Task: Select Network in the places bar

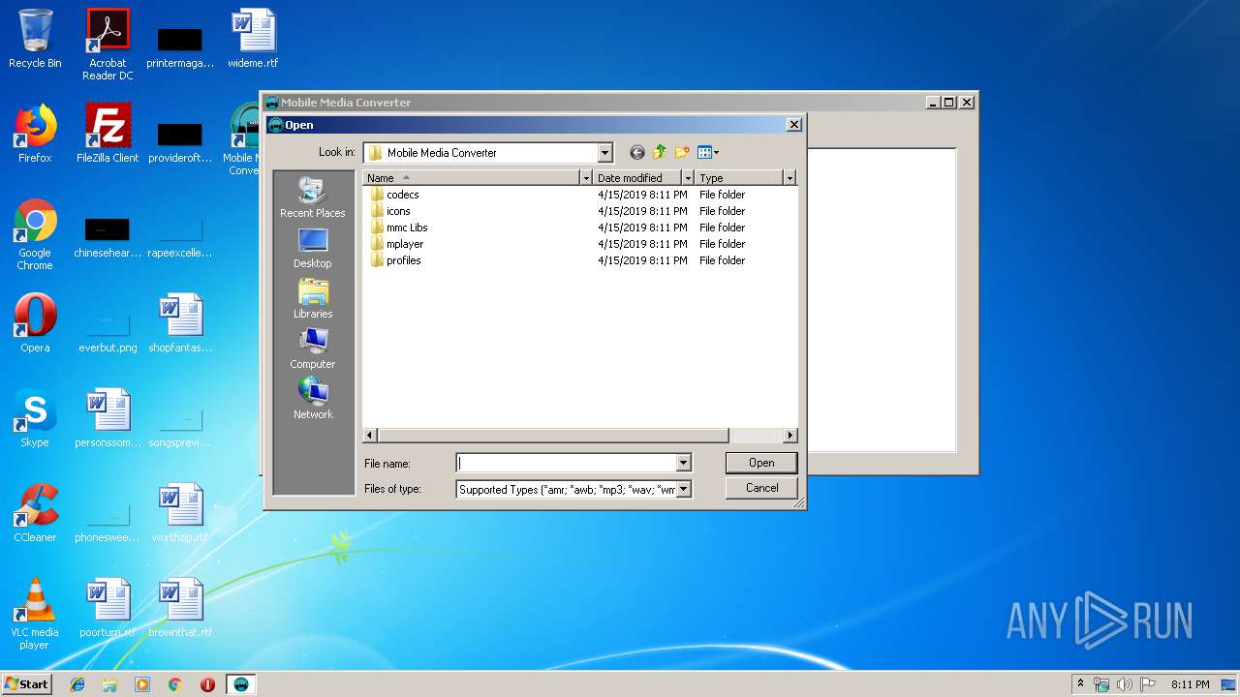Action: (x=312, y=399)
